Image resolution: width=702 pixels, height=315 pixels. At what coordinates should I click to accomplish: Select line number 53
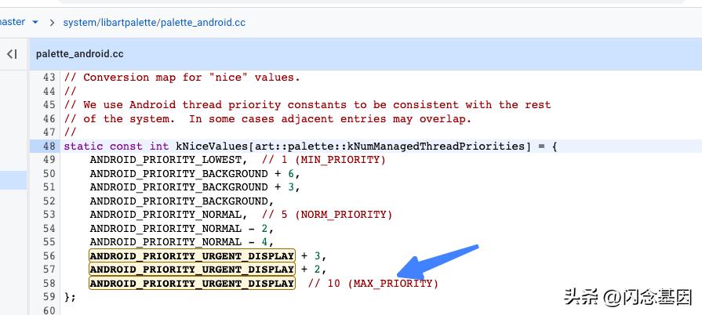pyautogui.click(x=49, y=215)
